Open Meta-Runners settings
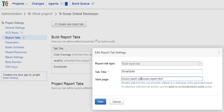 [x=13, y=62]
